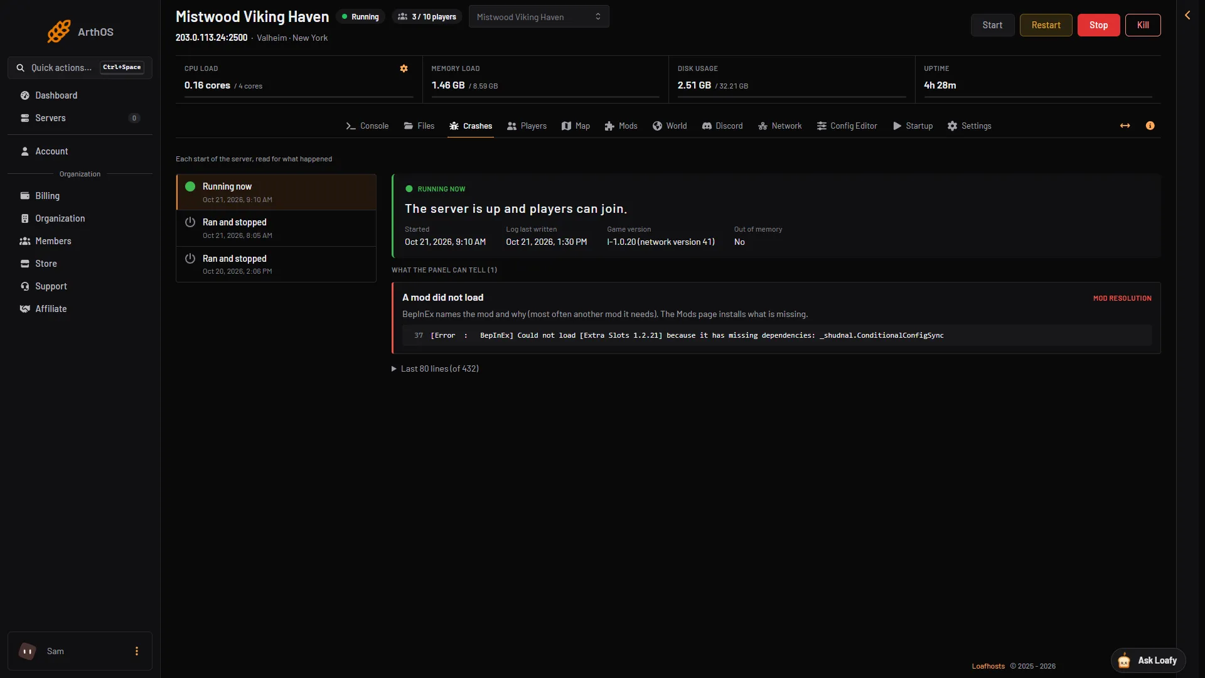Switch to the Console tab
Screen dimensions: 1205x678
[x=367, y=126]
